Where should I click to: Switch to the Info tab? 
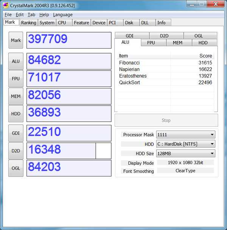163,23
